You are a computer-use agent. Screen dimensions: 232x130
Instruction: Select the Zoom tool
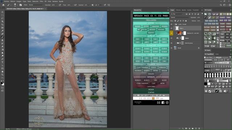pyautogui.click(x=2, y=75)
